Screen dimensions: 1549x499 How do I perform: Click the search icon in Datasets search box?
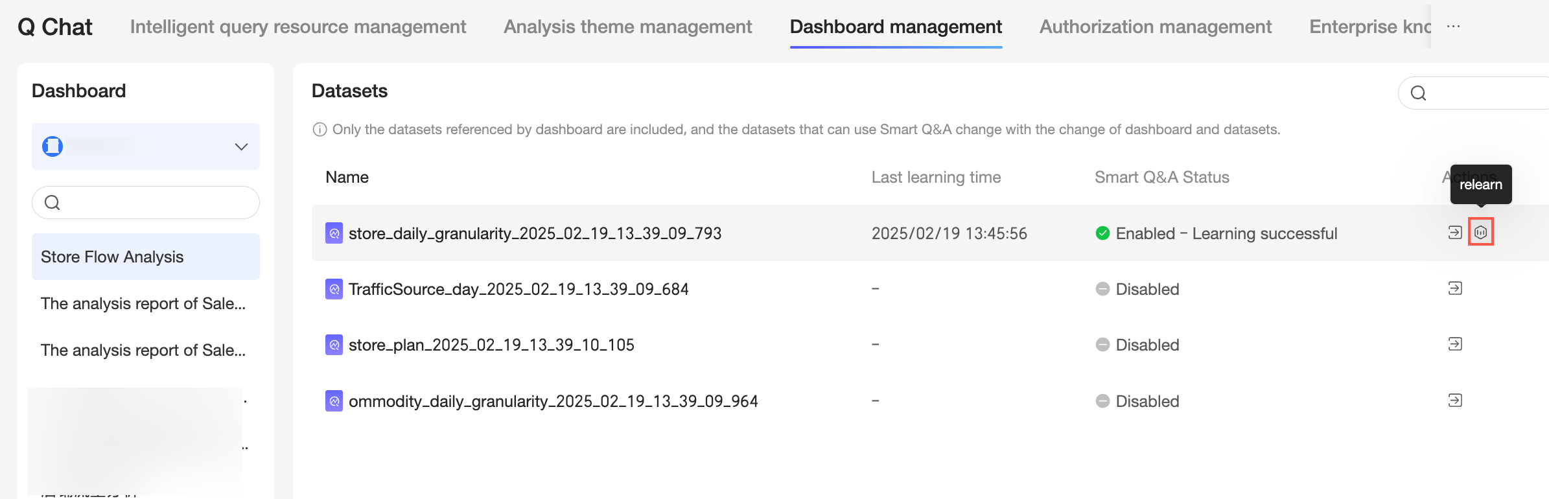1418,93
